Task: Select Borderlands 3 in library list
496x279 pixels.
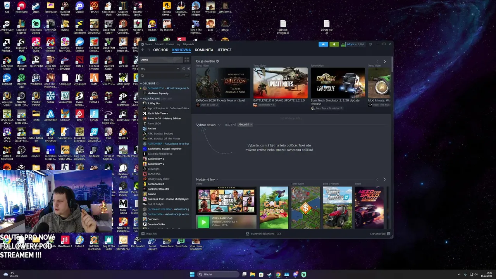Action: [x=156, y=184]
